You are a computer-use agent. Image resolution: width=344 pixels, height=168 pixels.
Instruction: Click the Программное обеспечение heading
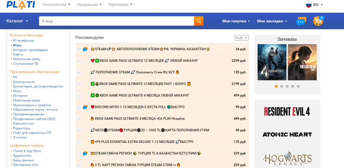[x=35, y=72]
